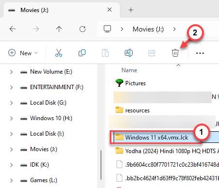Select the Pictures folder
This screenshot has height=188, width=219.
pos(135,83)
